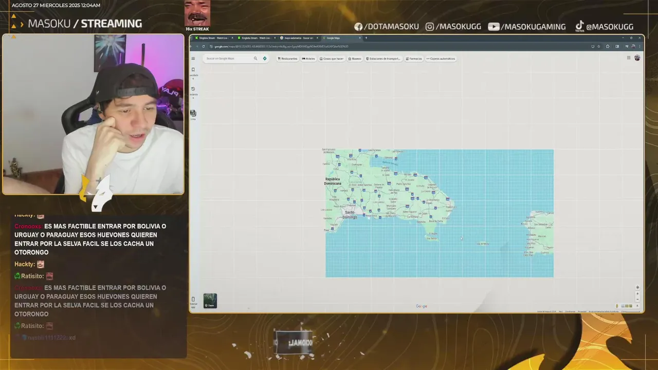Open Saved places in Maps sidebar
The width and height of the screenshot is (658, 370).
click(x=193, y=72)
